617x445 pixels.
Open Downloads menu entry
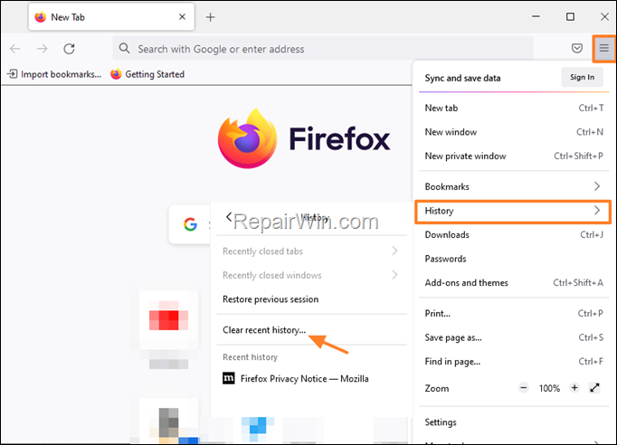pos(514,234)
